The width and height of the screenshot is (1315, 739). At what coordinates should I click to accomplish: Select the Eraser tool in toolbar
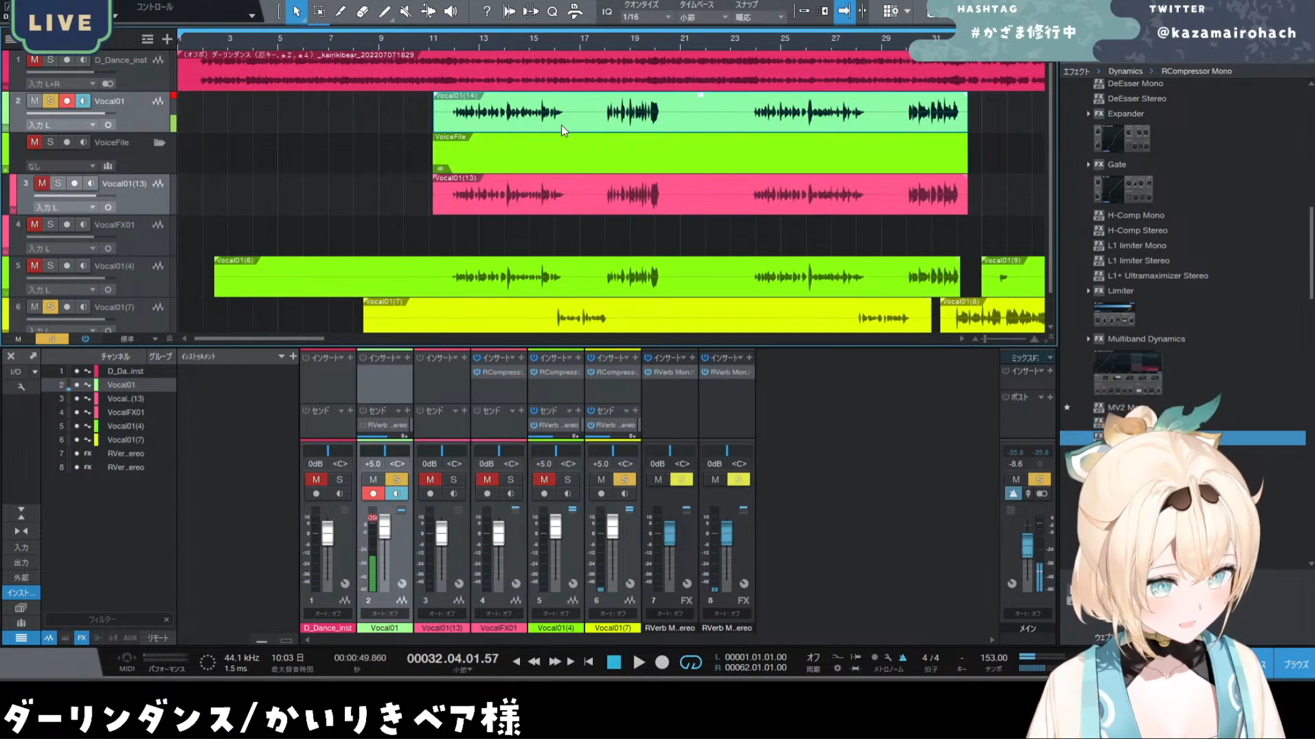point(362,11)
